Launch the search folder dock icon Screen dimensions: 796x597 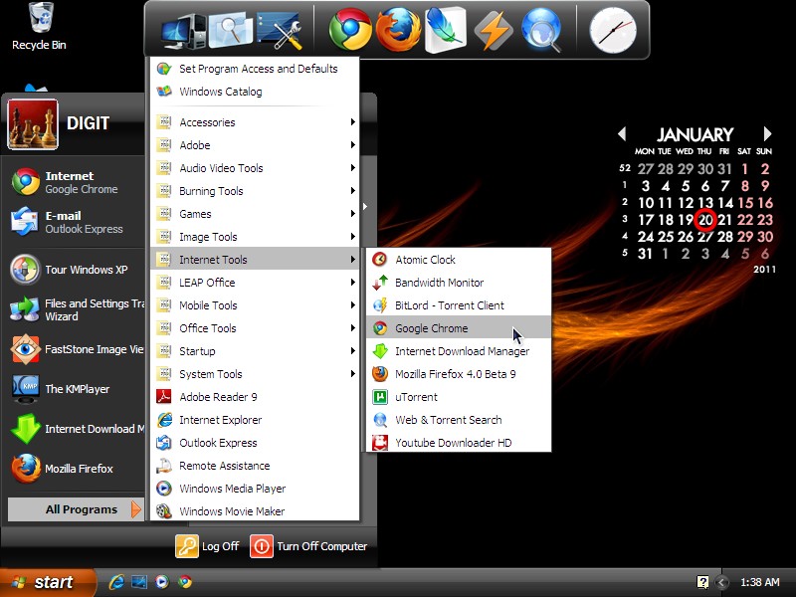[231, 31]
